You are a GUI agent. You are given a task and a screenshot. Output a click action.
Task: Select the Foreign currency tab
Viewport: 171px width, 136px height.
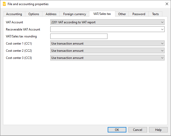coord(75,14)
